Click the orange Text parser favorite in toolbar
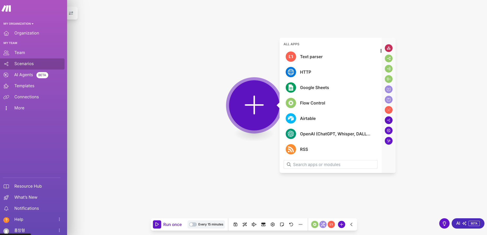 point(331,224)
